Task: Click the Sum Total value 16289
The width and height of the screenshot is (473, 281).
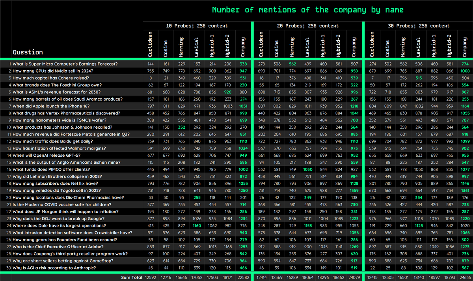Action: coord(292,277)
